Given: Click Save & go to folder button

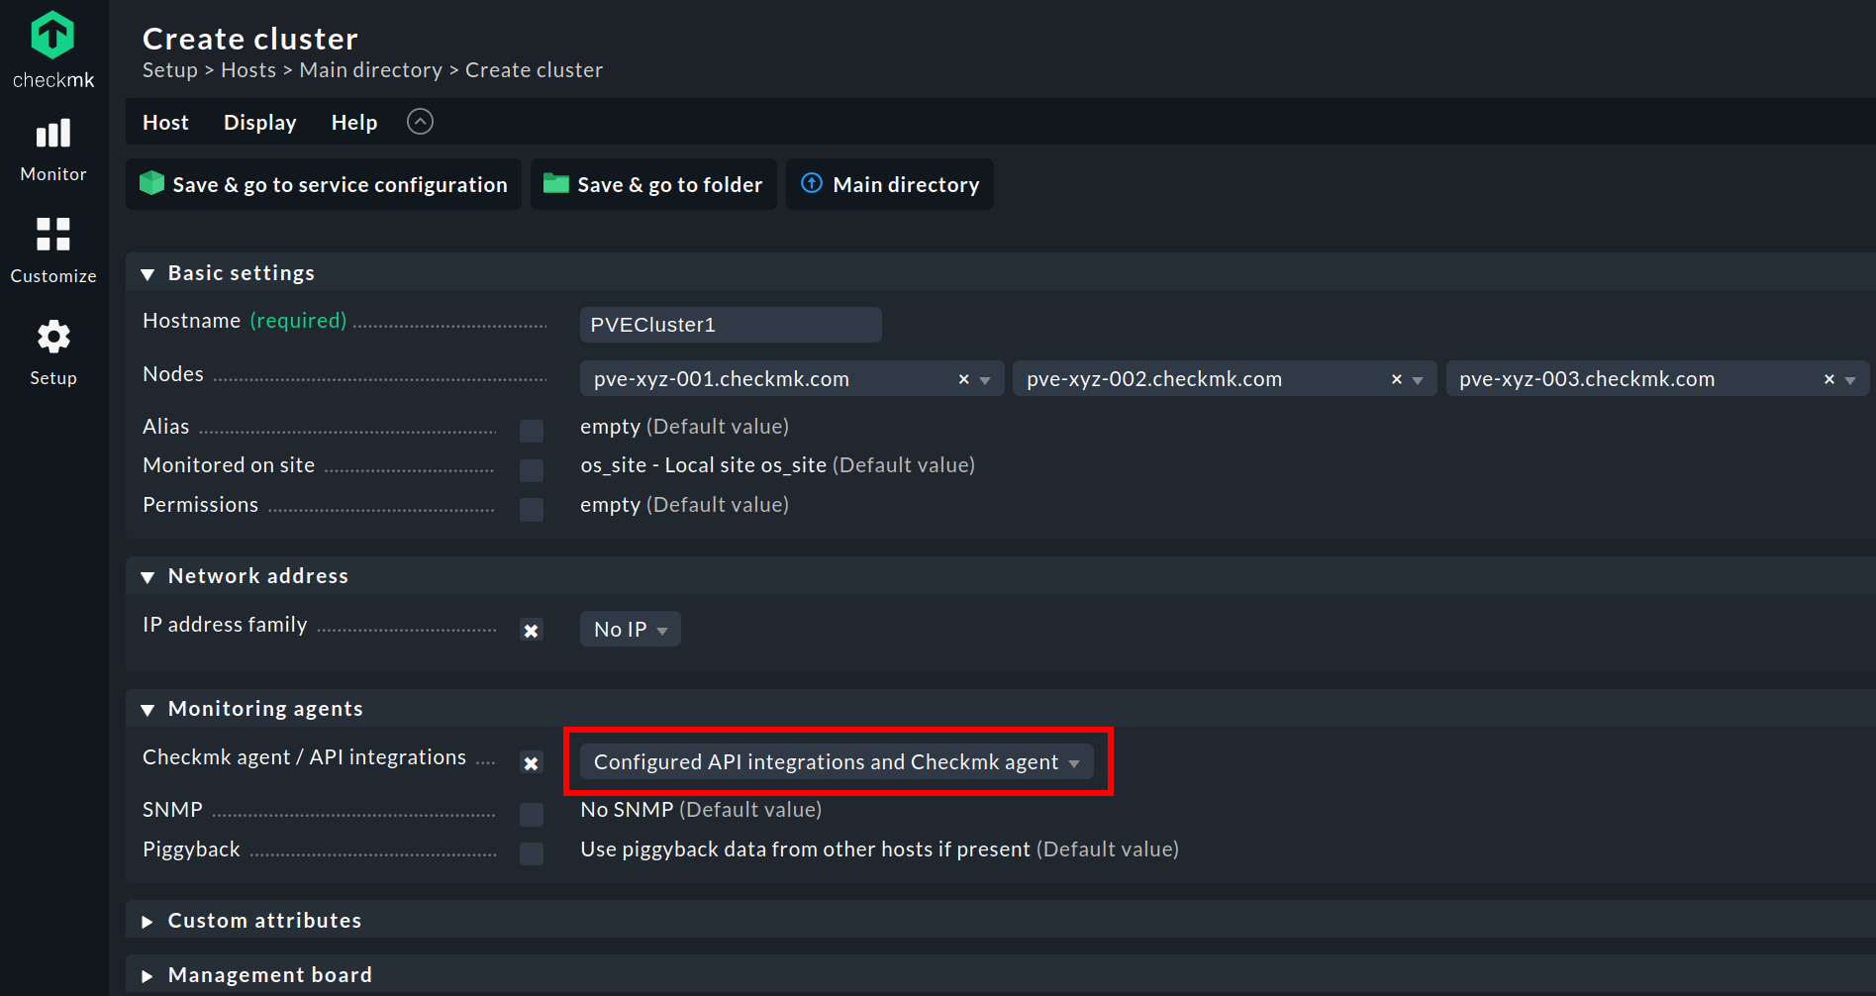Looking at the screenshot, I should tap(653, 184).
